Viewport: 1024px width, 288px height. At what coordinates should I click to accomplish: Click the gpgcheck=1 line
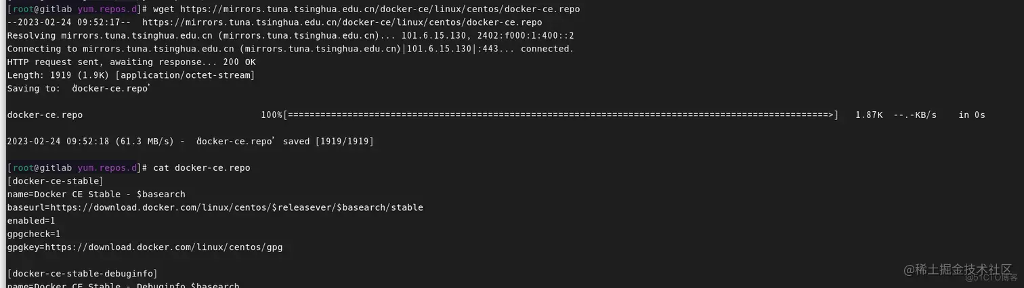pyautogui.click(x=34, y=234)
